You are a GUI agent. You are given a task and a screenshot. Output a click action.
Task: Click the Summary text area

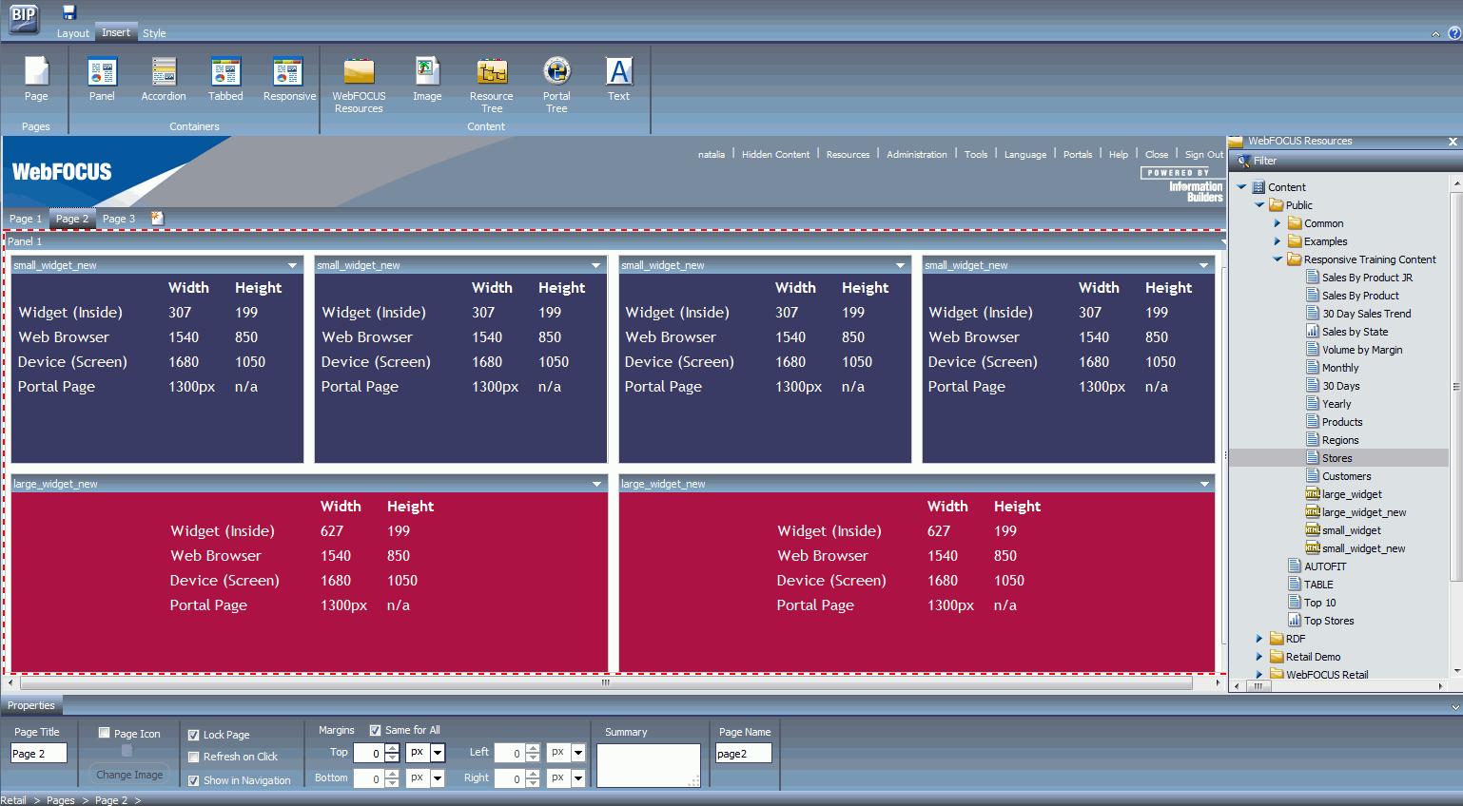click(x=648, y=765)
